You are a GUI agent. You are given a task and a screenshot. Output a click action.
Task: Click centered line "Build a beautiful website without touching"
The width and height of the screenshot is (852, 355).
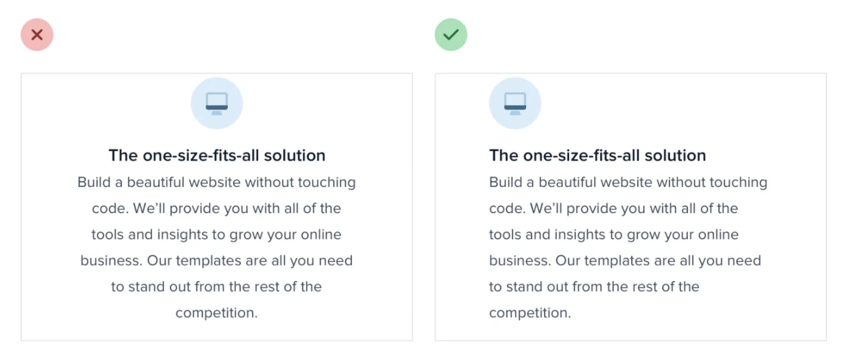(217, 182)
